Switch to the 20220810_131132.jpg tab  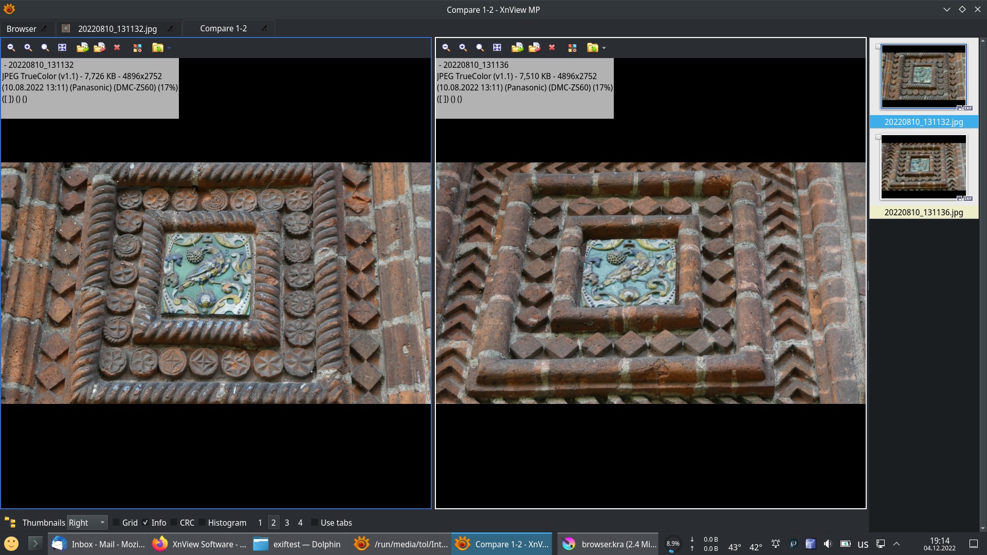[x=117, y=29]
